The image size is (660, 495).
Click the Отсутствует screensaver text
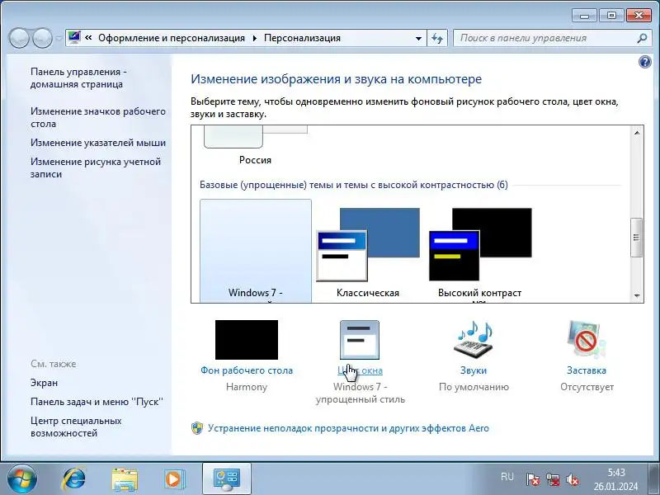[x=587, y=387]
